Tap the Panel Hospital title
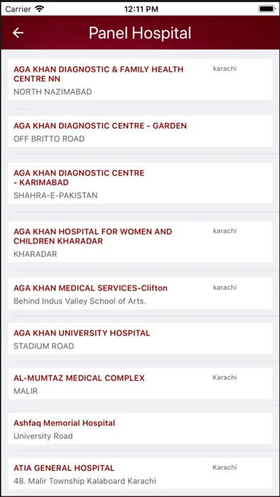The image size is (280, 497). [x=140, y=33]
